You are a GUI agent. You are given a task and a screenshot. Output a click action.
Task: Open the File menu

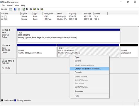coord(3,5)
